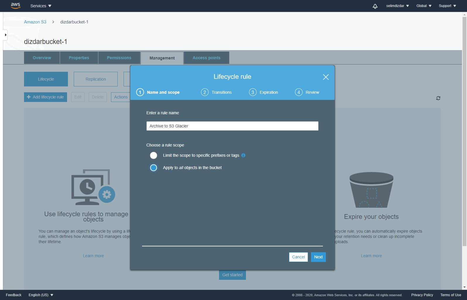Click step 3 Expiration circle
Viewport: 467px width, 300px height.
tap(253, 92)
